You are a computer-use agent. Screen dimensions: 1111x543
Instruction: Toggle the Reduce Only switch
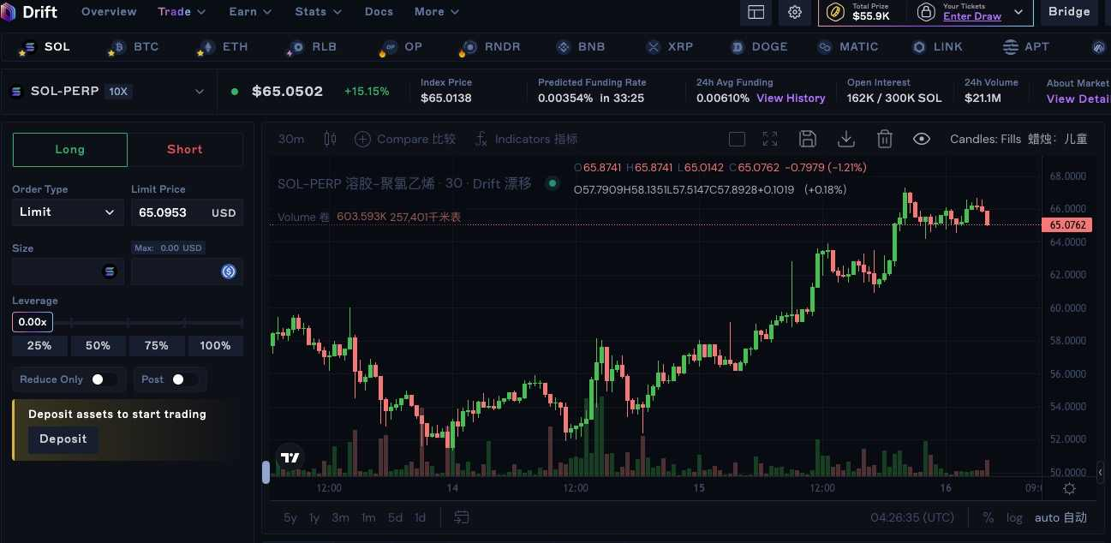click(103, 379)
